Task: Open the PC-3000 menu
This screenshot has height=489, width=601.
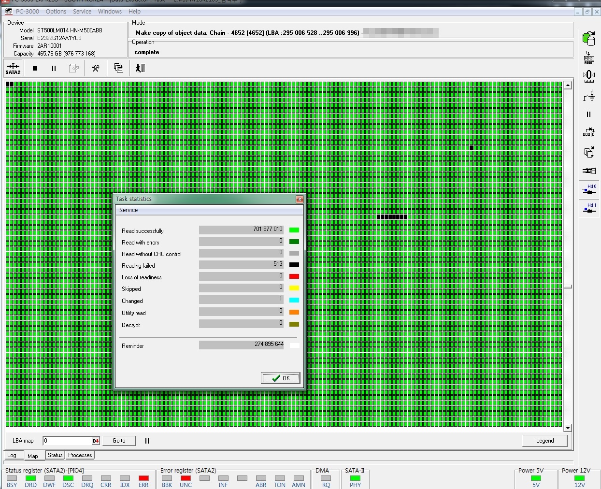Action: [28, 11]
